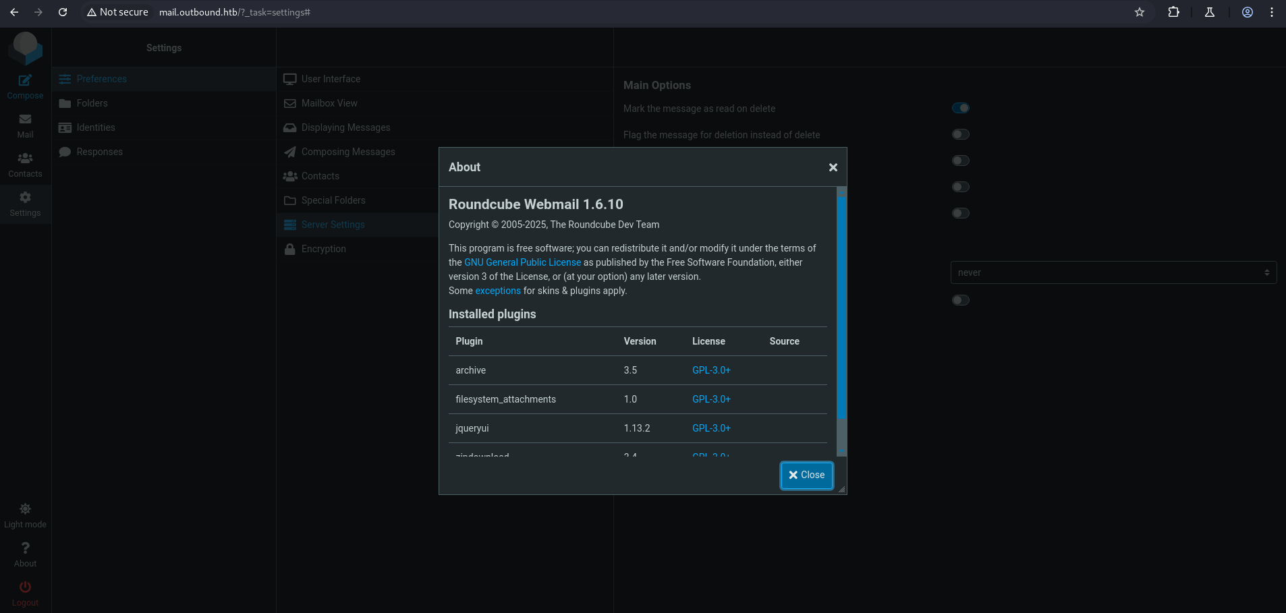Bookmark this page with star icon
The width and height of the screenshot is (1286, 613).
(1139, 12)
